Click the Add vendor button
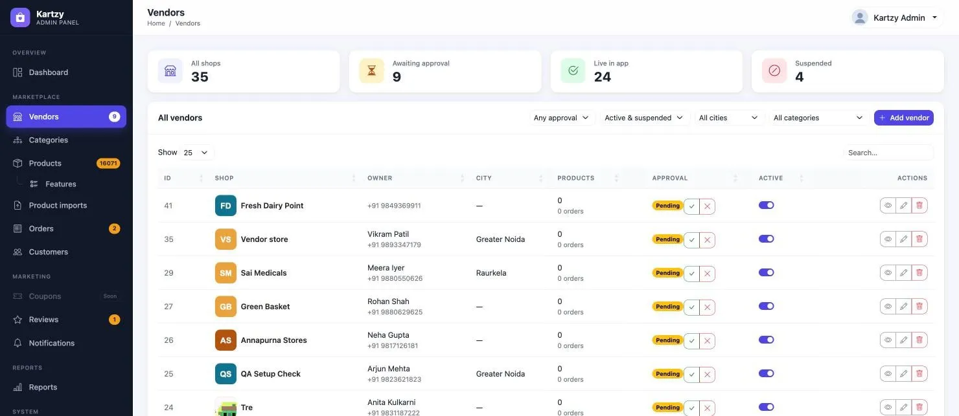 [904, 118]
